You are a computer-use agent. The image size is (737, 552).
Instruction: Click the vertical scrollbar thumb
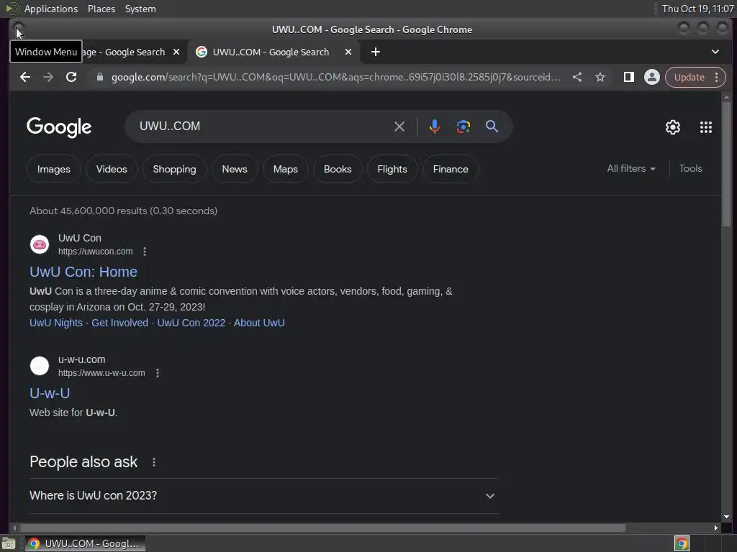(726, 165)
